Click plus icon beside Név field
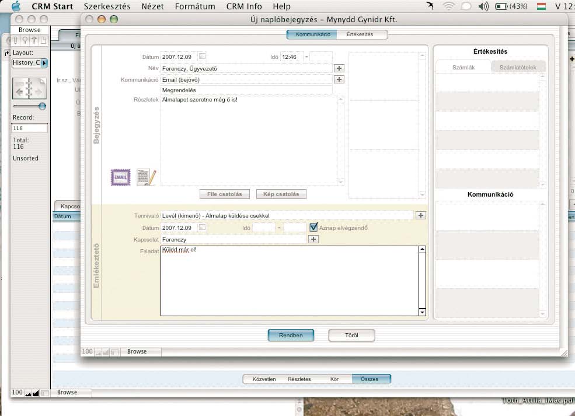Screen dimensions: 575x416 click(x=339, y=68)
